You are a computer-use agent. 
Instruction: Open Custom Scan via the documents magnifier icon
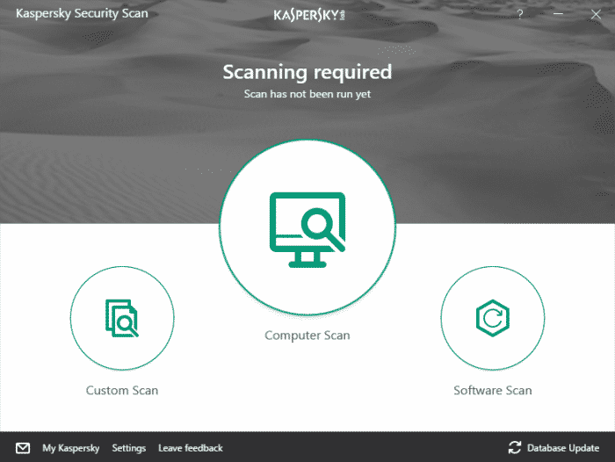click(x=122, y=318)
